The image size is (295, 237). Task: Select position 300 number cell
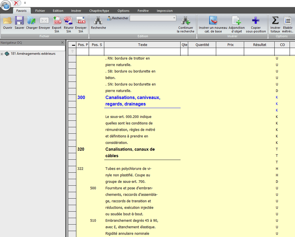(81, 97)
